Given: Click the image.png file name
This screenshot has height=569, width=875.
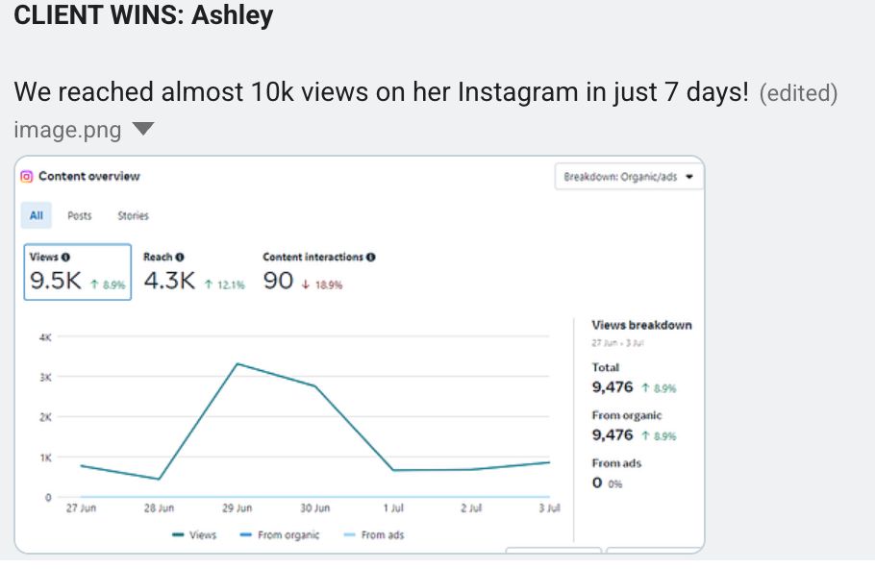Looking at the screenshot, I should tap(67, 130).
